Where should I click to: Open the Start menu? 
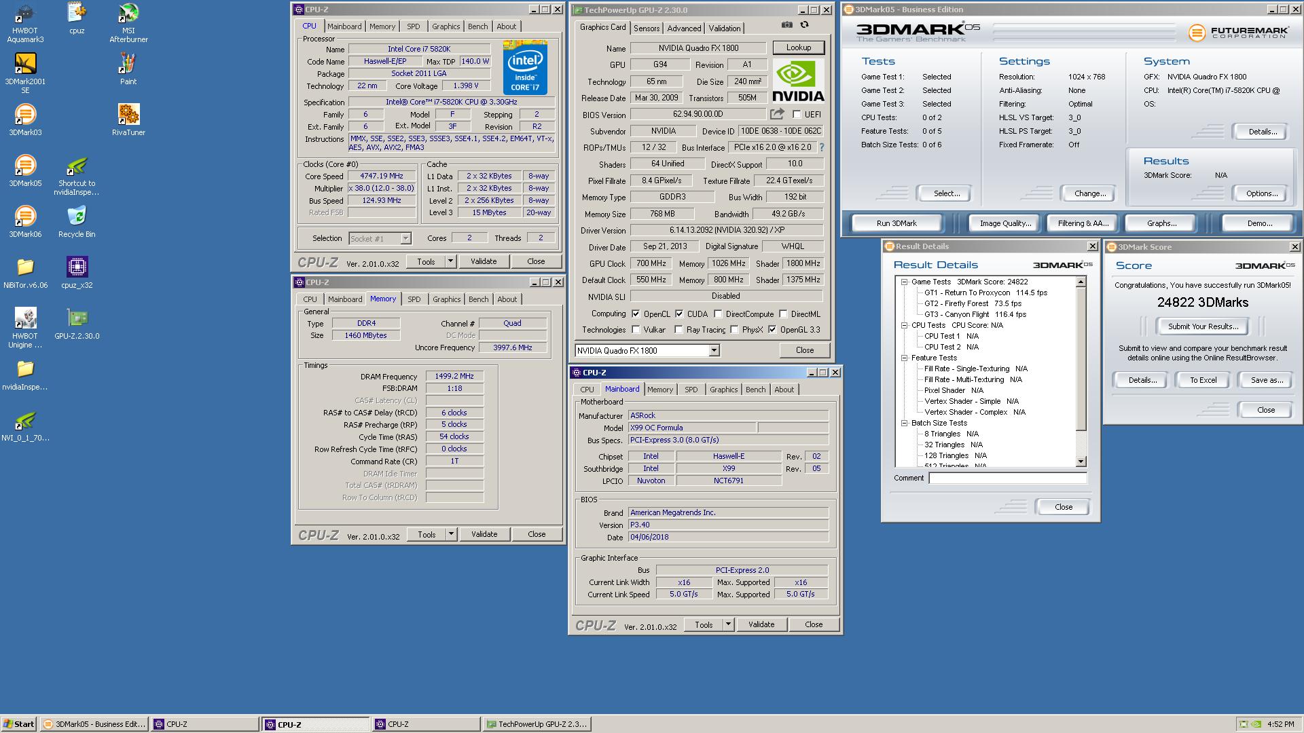19,724
